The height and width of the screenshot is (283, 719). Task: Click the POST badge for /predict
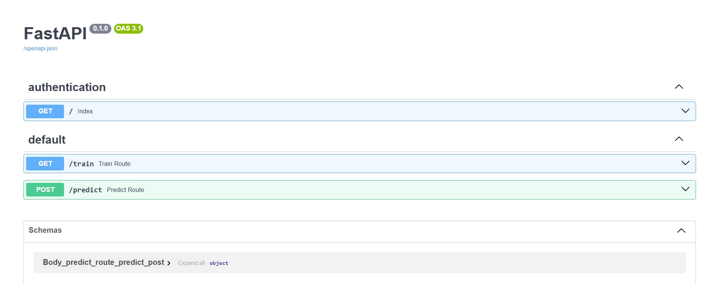pos(45,190)
